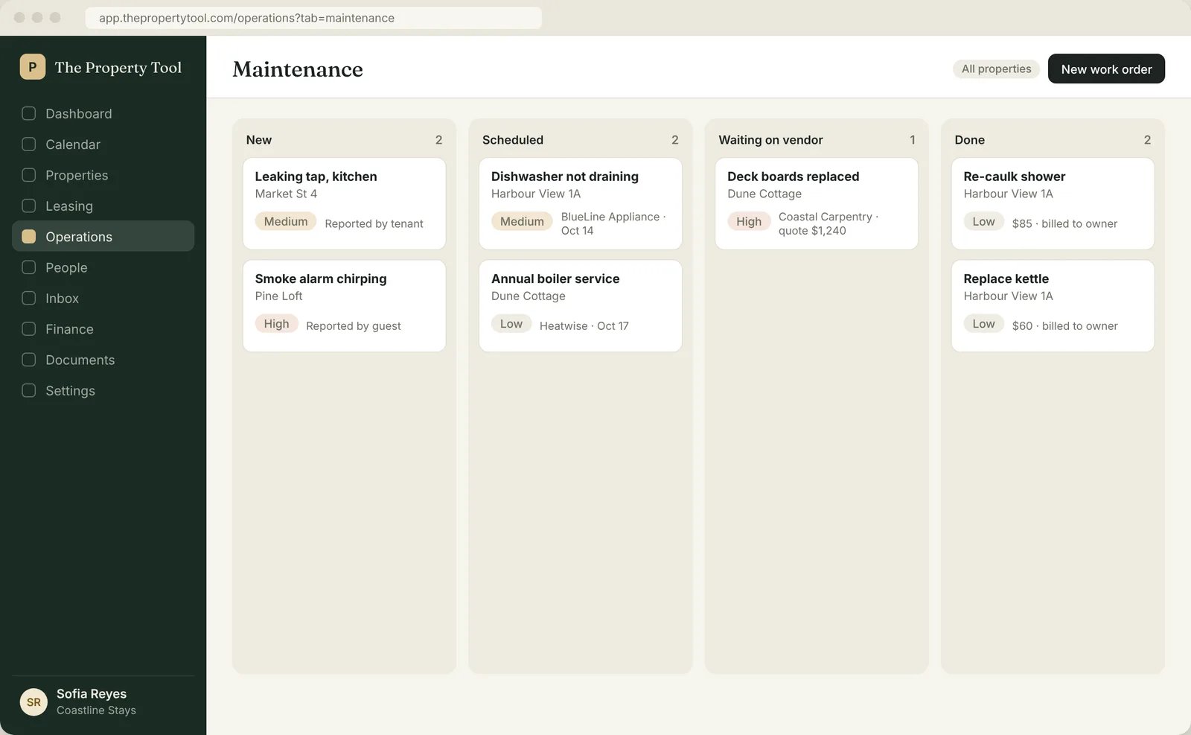Click Low badge on Re-caulk shower card

click(983, 221)
